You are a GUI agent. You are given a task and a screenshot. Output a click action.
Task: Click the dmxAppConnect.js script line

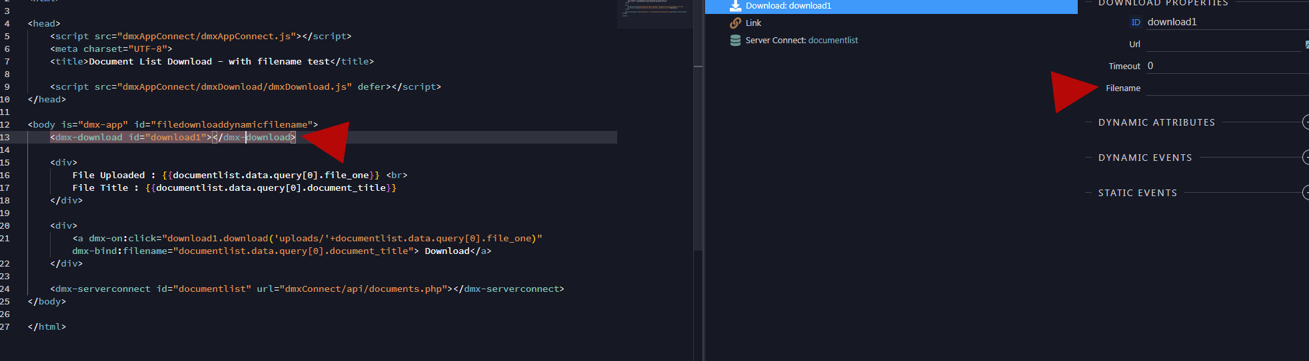tap(201, 36)
